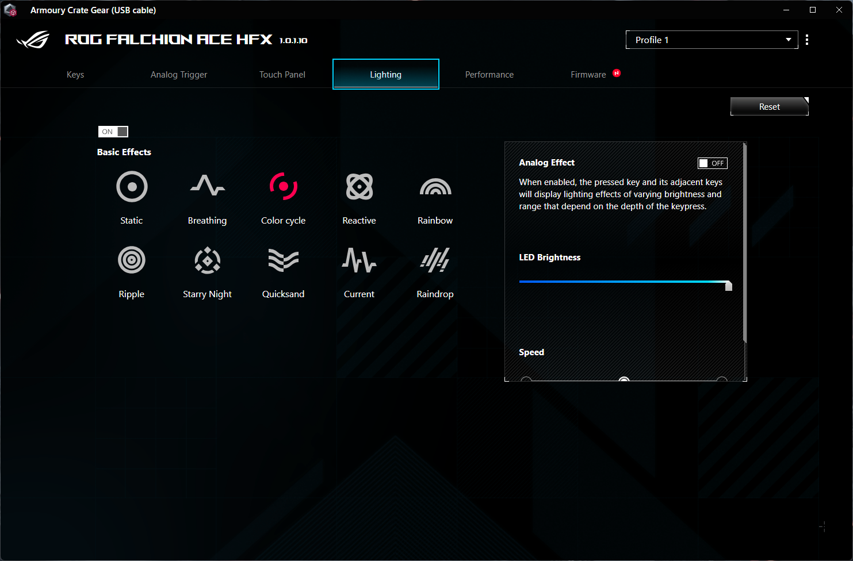This screenshot has height=561, width=853.
Task: Apply the Raindrop effect icon
Action: click(x=435, y=260)
